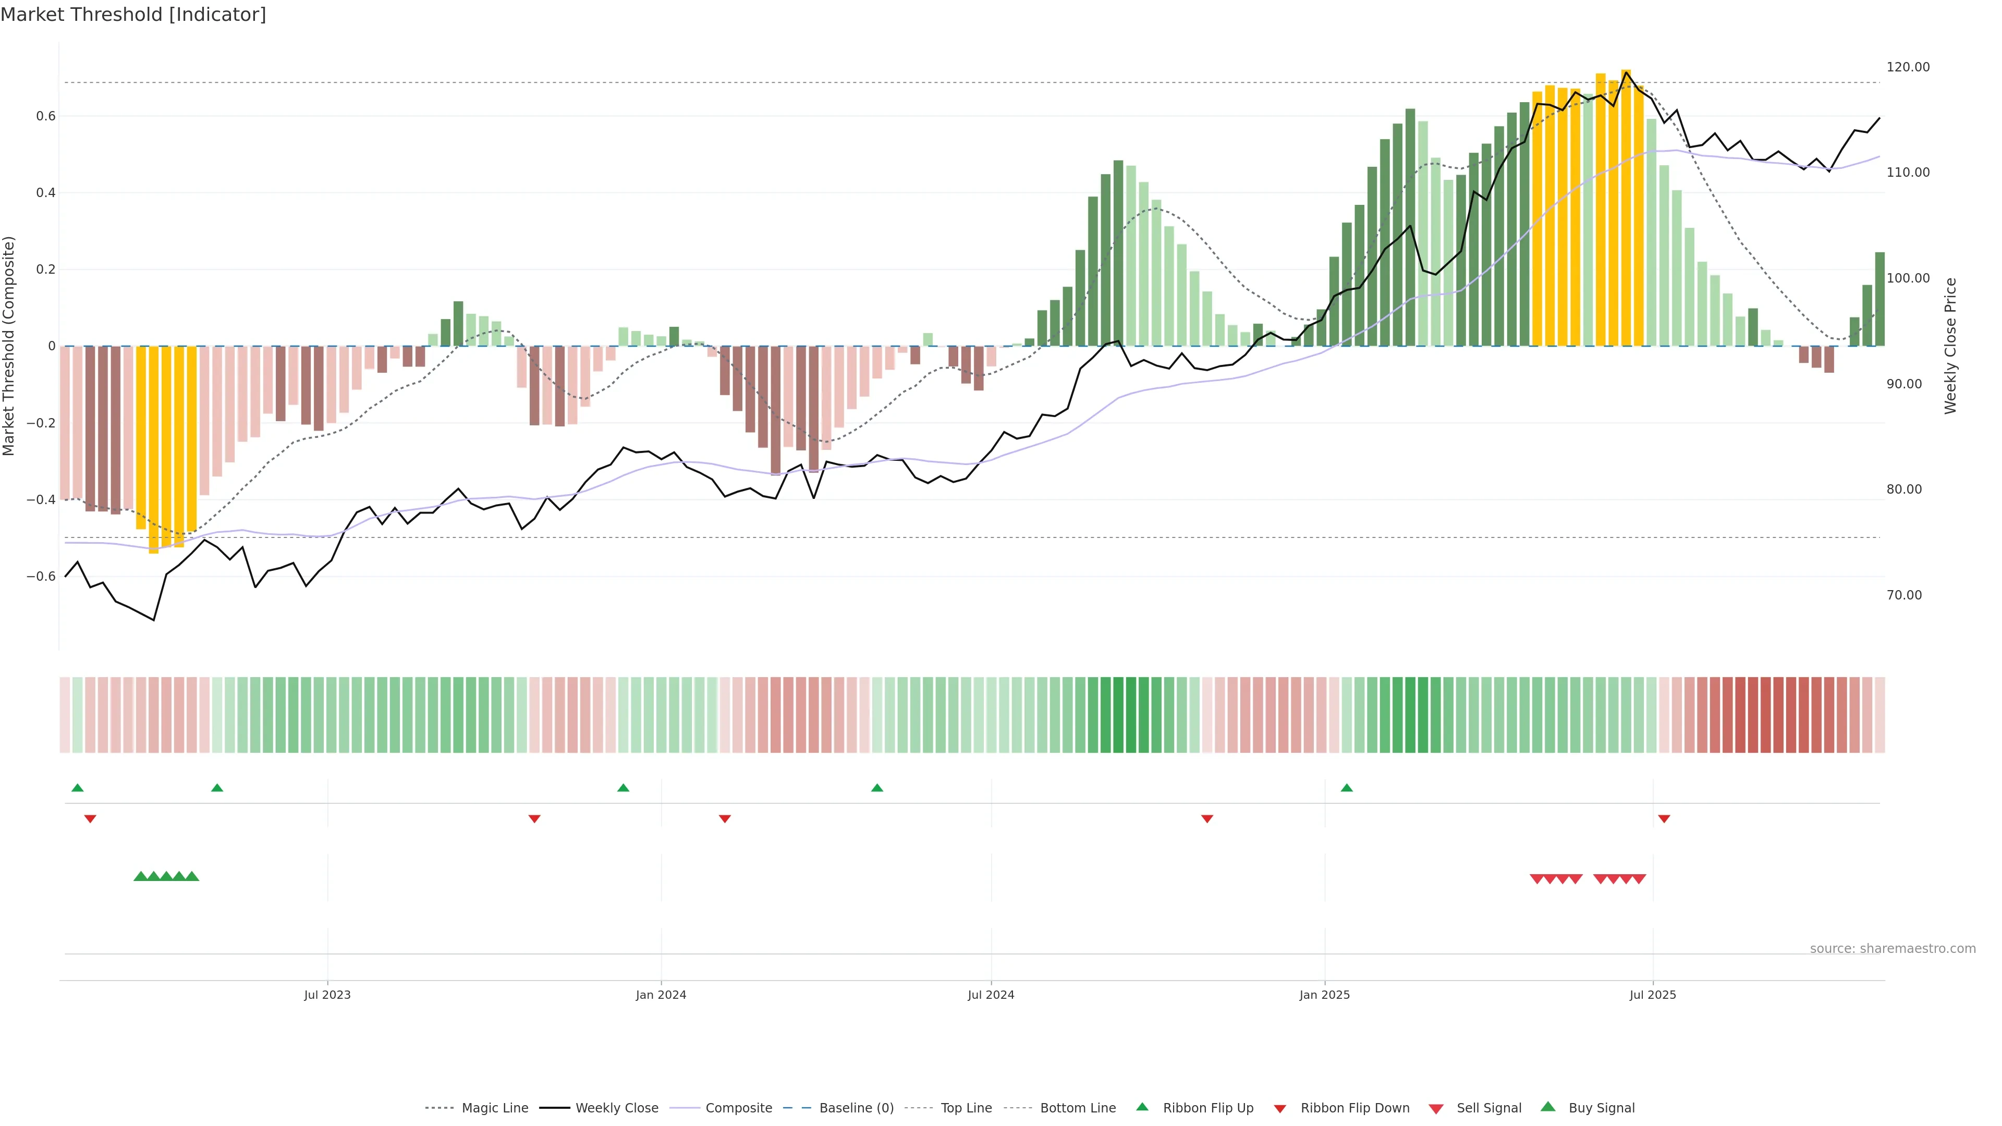This screenshot has width=2002, height=1126.
Task: Click the Sell Signal legend icon
Action: pos(1436,1109)
